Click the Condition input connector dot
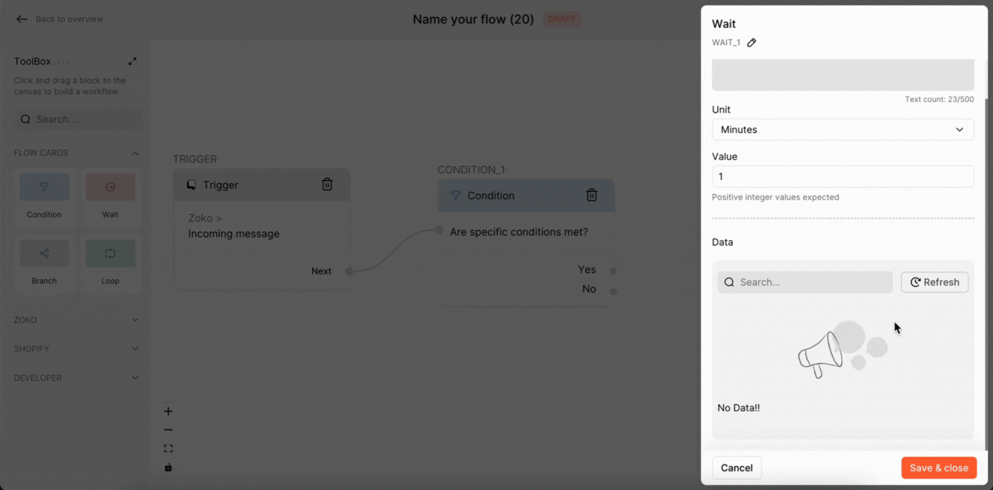 (439, 230)
